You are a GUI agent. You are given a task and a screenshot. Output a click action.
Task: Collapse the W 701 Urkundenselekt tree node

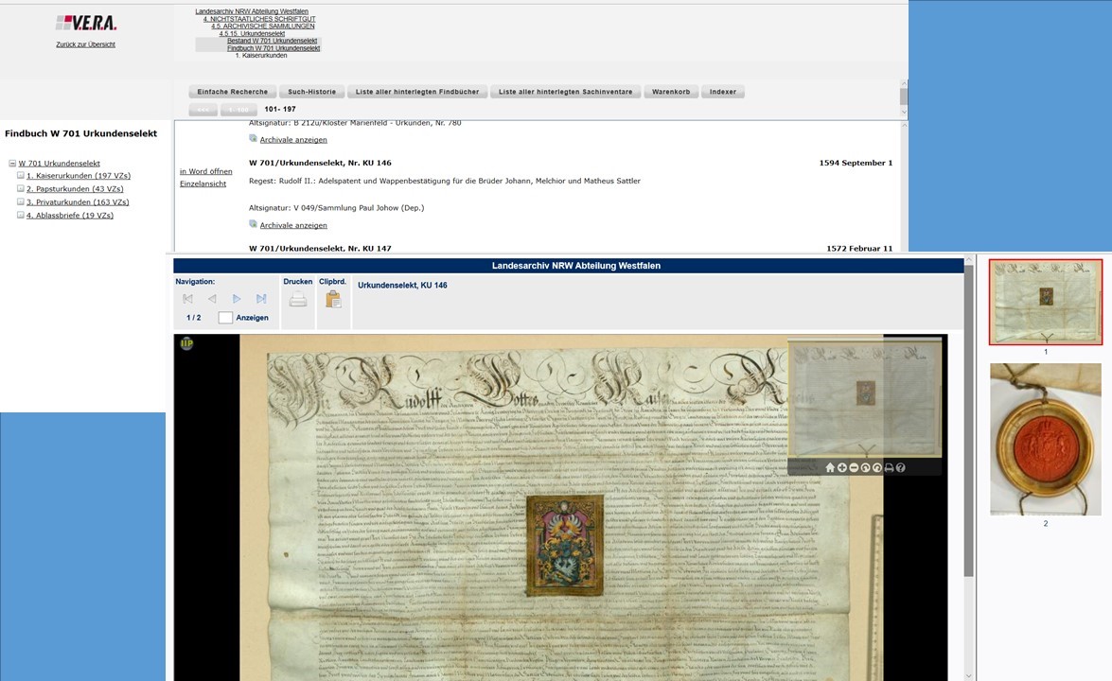point(12,163)
